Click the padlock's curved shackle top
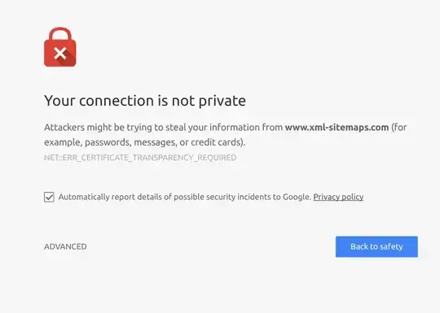Screen dimensions: 440x313 tap(60, 34)
